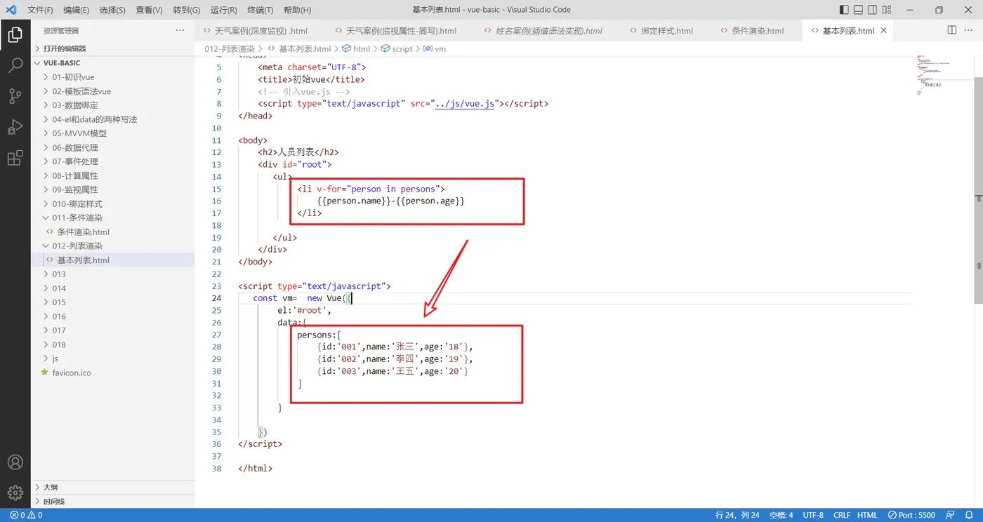Toggle the secondary side bar
The height and width of the screenshot is (522, 983).
click(x=872, y=10)
